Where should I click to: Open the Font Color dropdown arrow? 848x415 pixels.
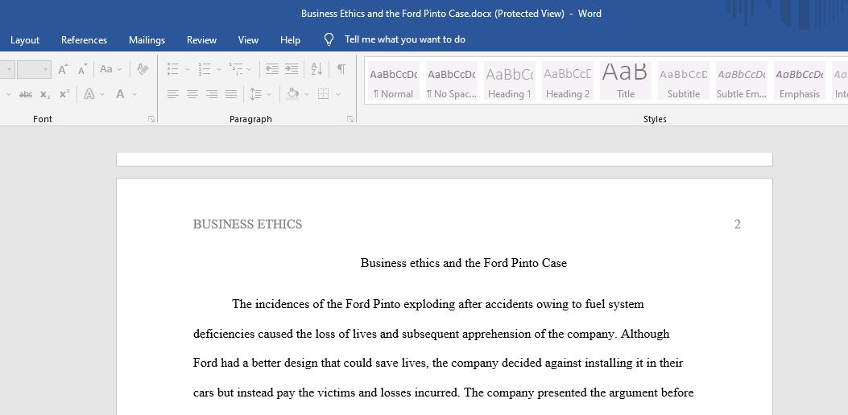[x=134, y=95]
